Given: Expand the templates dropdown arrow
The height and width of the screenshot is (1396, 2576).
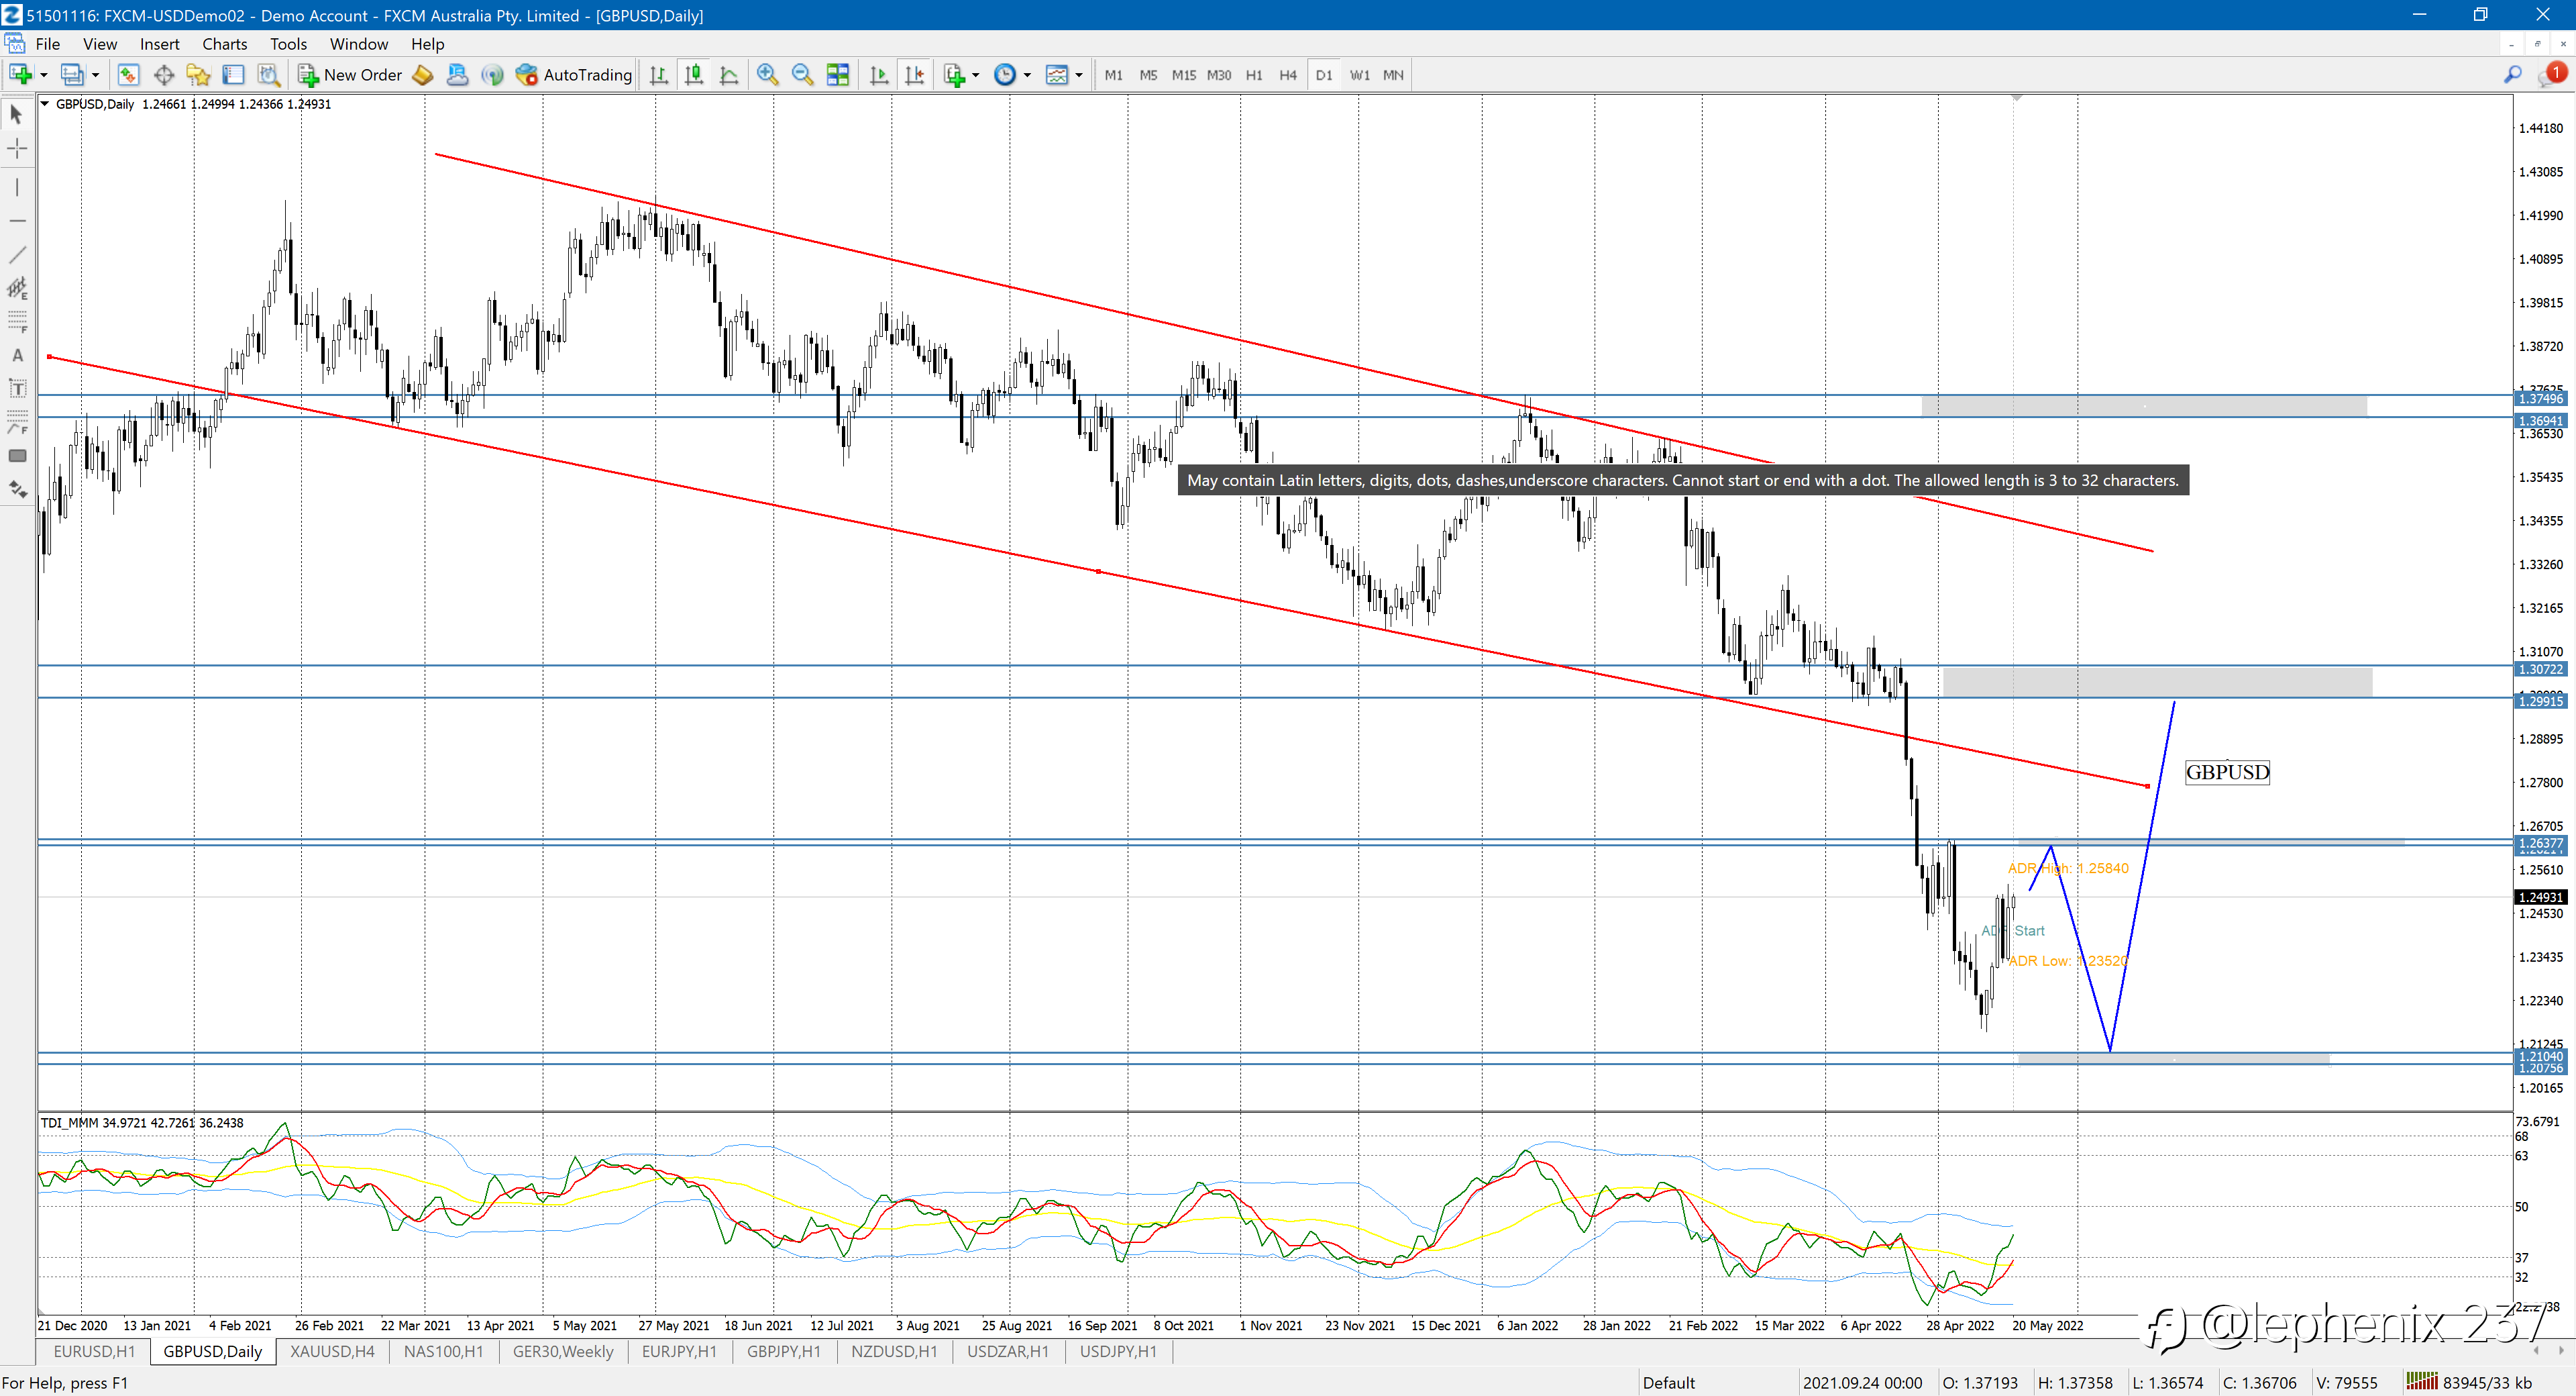Looking at the screenshot, I should point(1079,75).
